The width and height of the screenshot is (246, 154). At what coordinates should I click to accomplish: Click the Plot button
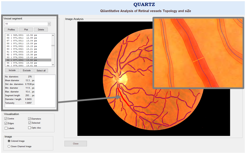point(26,29)
